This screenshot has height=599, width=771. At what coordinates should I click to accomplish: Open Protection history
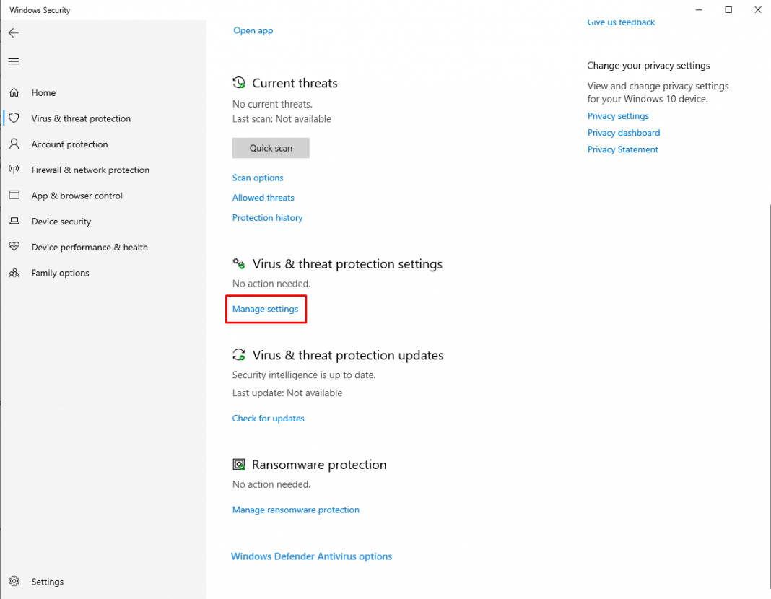267,217
